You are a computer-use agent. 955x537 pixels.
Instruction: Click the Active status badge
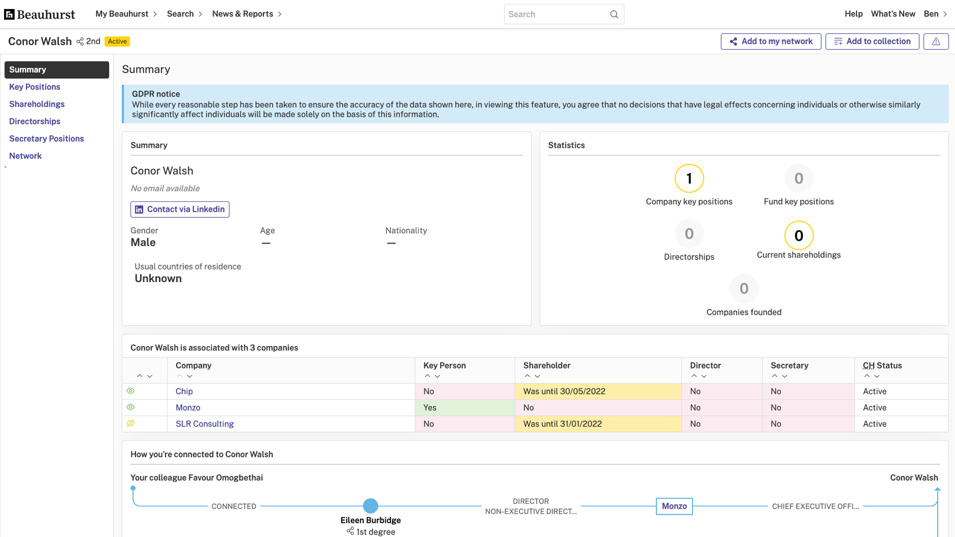[x=117, y=41]
